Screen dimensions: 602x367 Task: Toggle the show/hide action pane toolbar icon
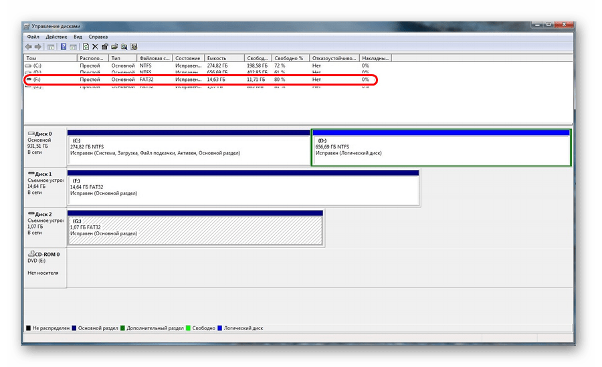73,47
